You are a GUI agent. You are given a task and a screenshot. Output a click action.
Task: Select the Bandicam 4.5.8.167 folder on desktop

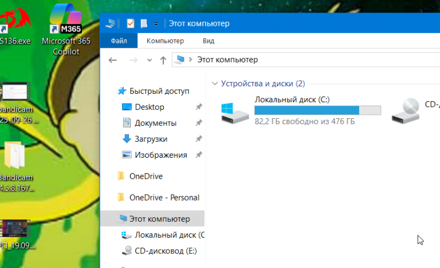16,166
